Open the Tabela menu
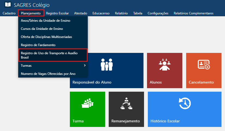Image resolution: width=225 pixels, height=131 pixels. click(x=138, y=13)
